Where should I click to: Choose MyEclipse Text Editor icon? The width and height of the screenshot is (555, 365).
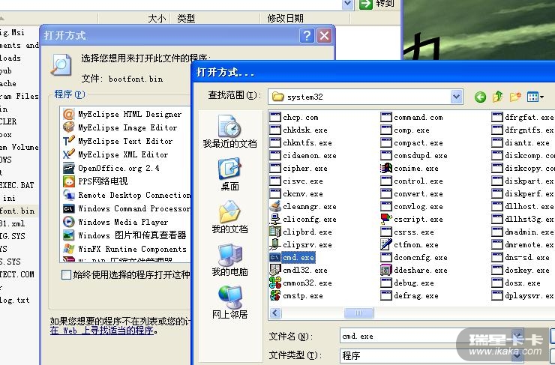(69, 141)
